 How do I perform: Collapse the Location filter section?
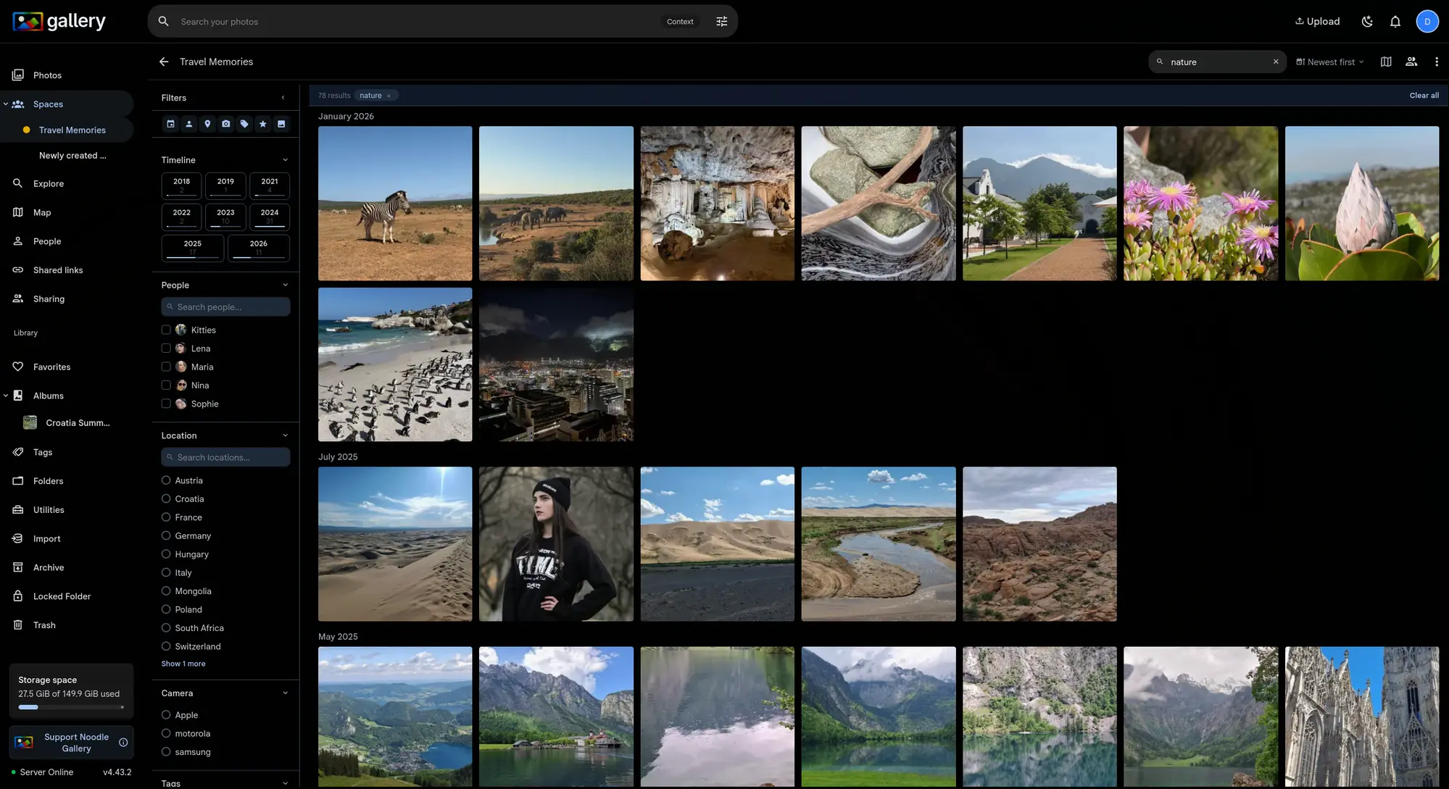coord(285,435)
